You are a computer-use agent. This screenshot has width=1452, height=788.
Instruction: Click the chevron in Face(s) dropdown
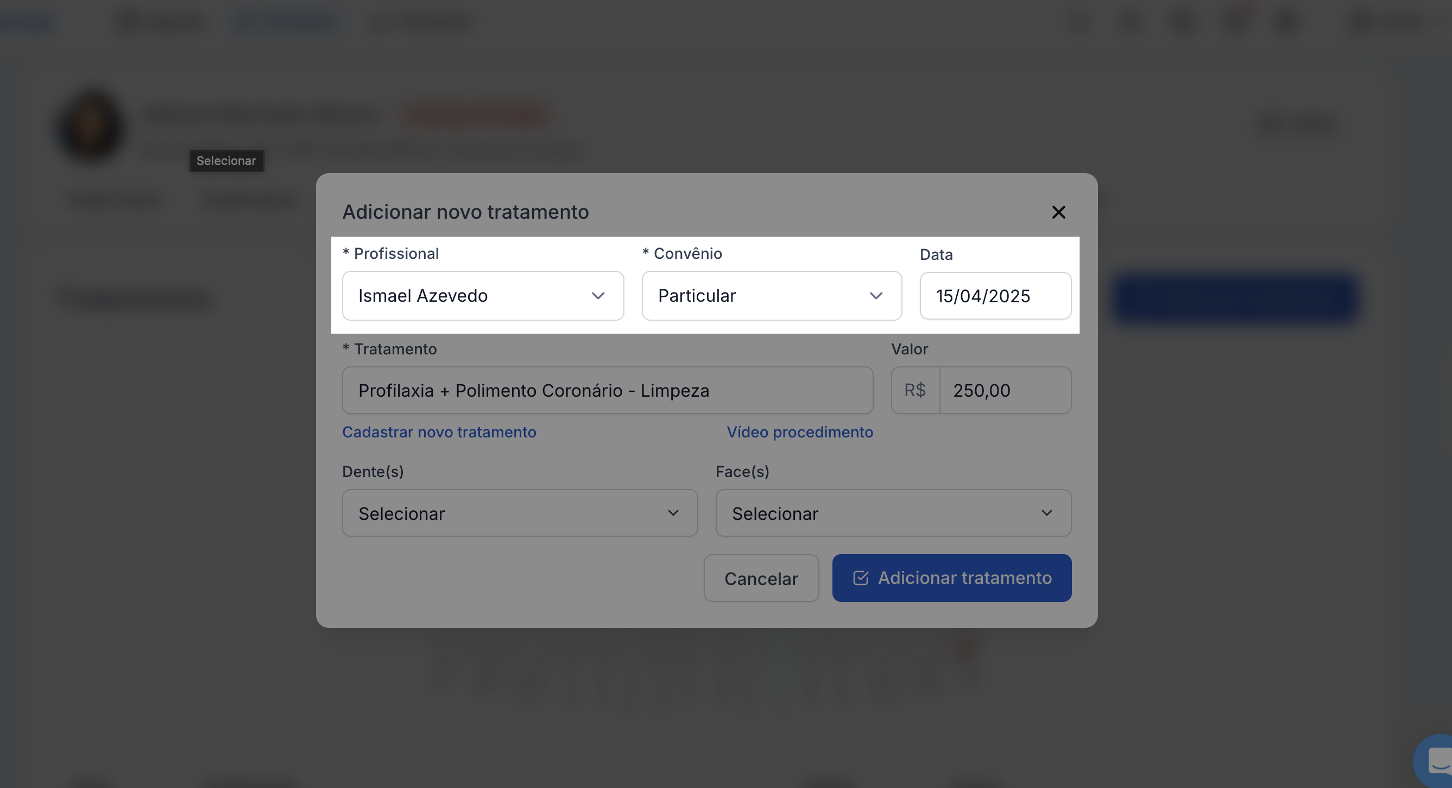point(1046,513)
